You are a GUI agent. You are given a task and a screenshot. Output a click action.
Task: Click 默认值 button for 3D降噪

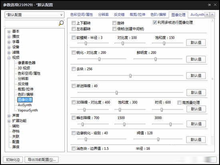tap(196, 109)
